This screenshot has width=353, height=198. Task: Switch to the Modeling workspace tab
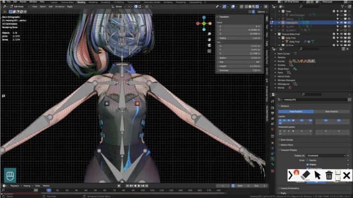point(93,2)
